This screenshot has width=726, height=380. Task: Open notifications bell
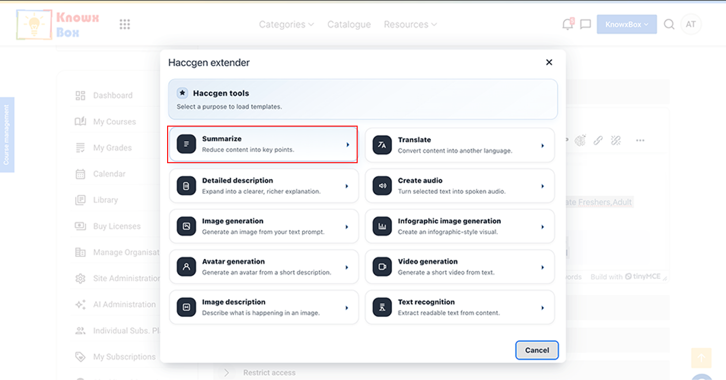click(568, 24)
